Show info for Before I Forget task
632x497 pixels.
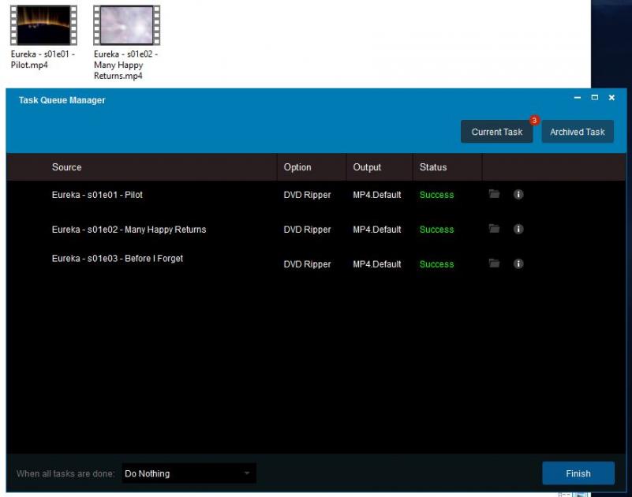click(x=518, y=263)
